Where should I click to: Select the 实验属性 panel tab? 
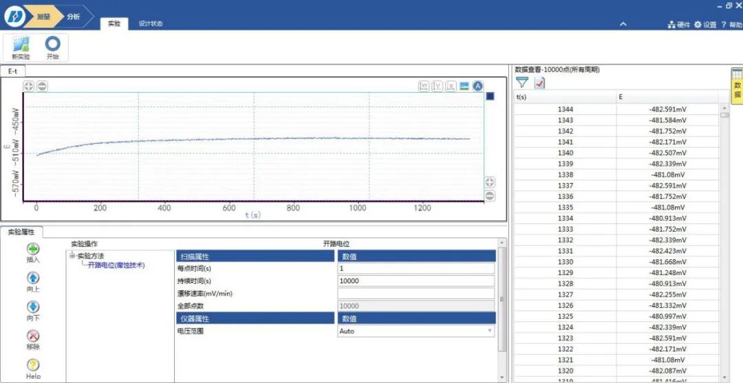click(22, 232)
